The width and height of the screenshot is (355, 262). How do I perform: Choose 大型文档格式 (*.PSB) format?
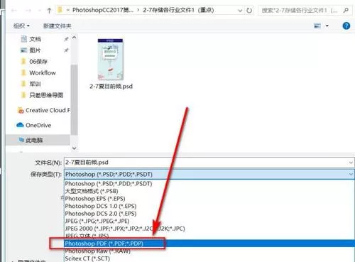[x=209, y=191]
